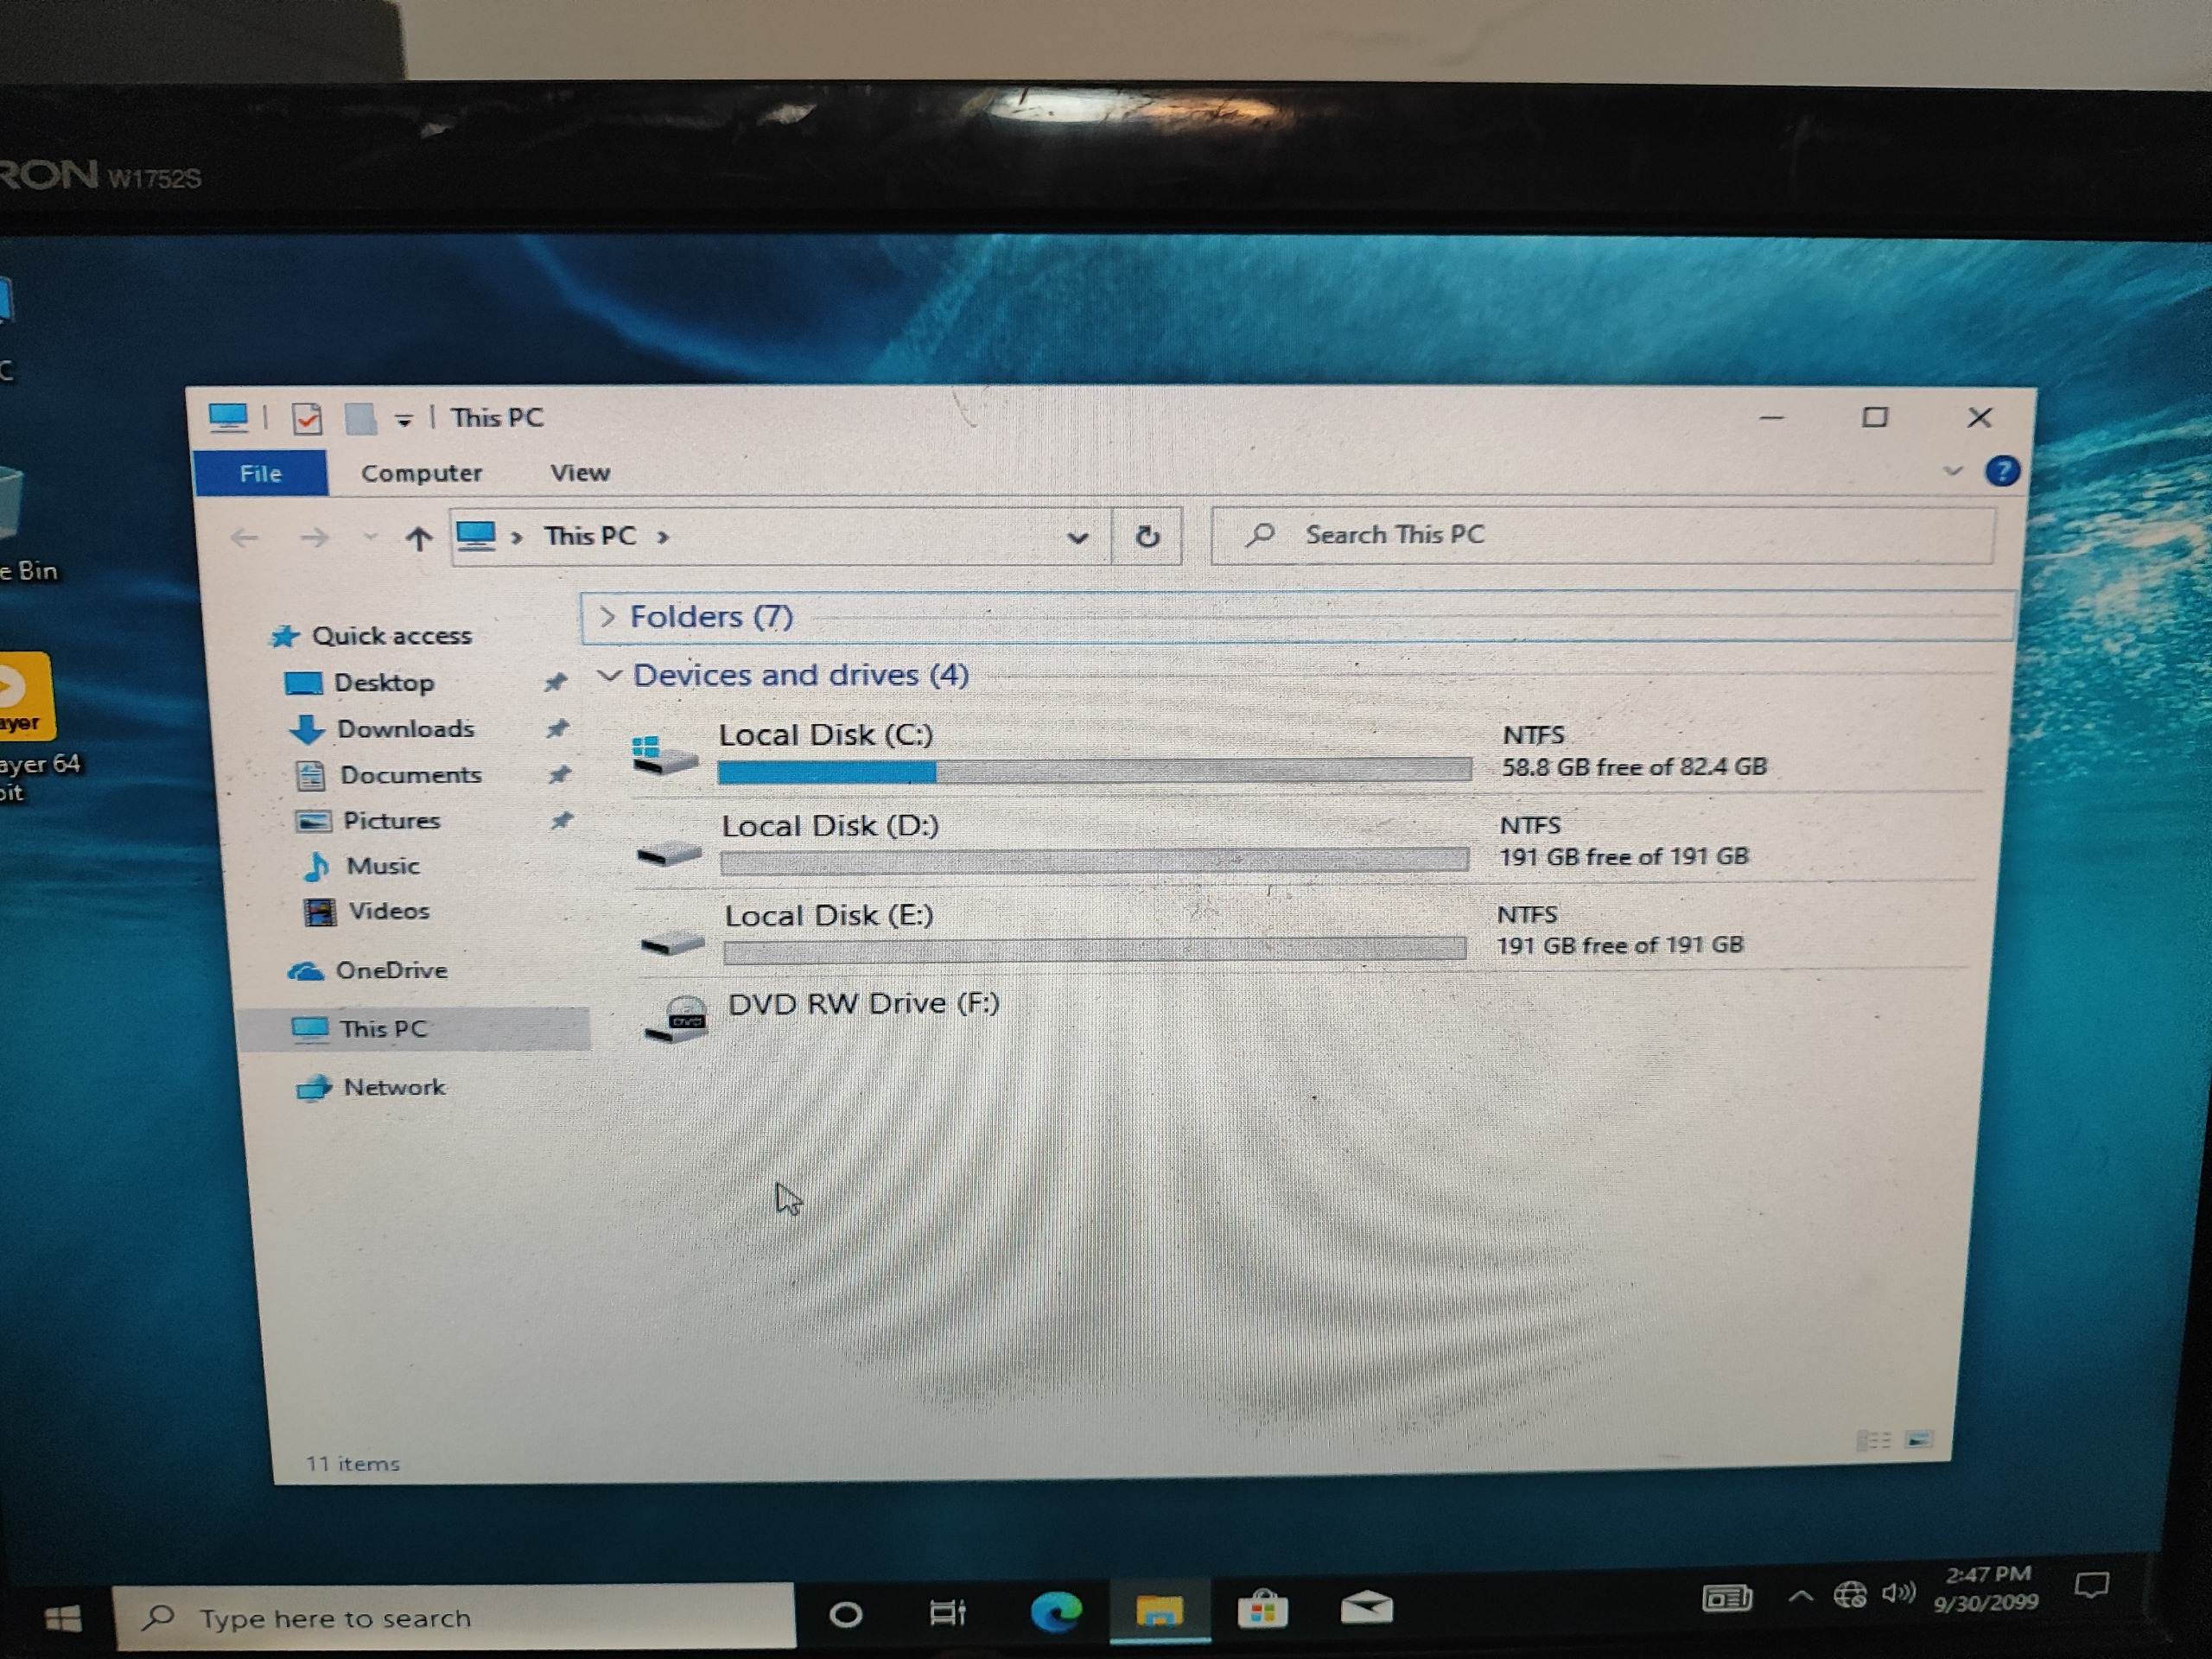
Task: Click the Local Disk (C:) usage bar
Action: (1094, 769)
